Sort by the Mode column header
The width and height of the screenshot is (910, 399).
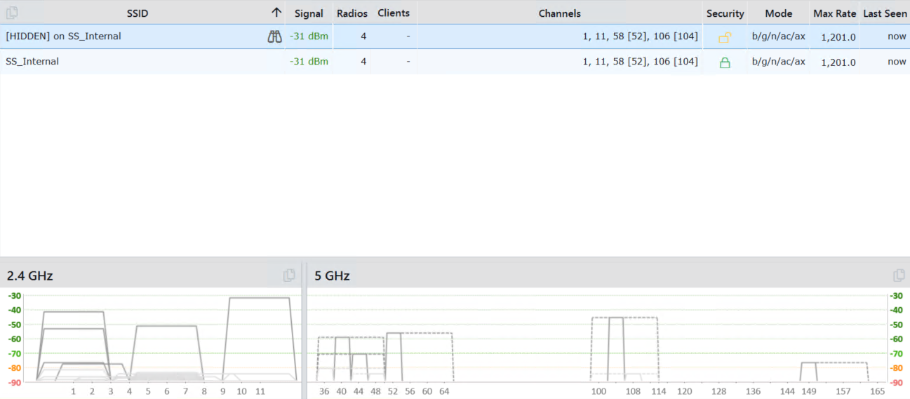(x=778, y=13)
